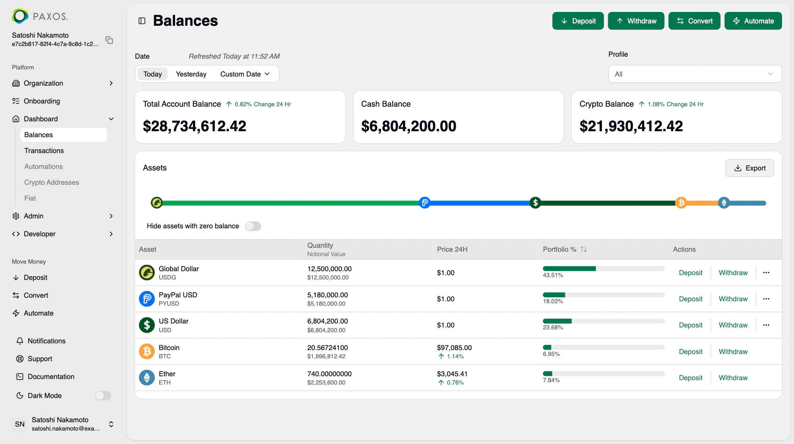
Task: Click Withdraw link for Global Dollar row
Action: tap(733, 273)
